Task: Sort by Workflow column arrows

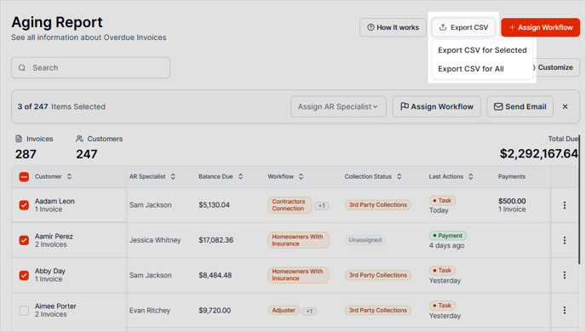Action: point(302,177)
